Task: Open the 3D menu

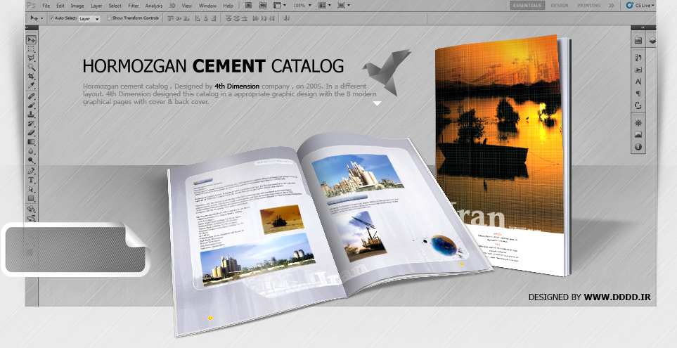Action: pos(172,6)
